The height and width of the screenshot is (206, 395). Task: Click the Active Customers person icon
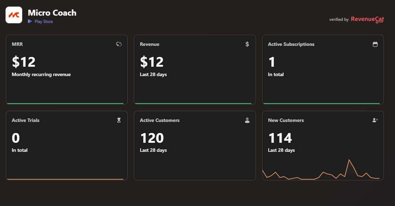247,121
